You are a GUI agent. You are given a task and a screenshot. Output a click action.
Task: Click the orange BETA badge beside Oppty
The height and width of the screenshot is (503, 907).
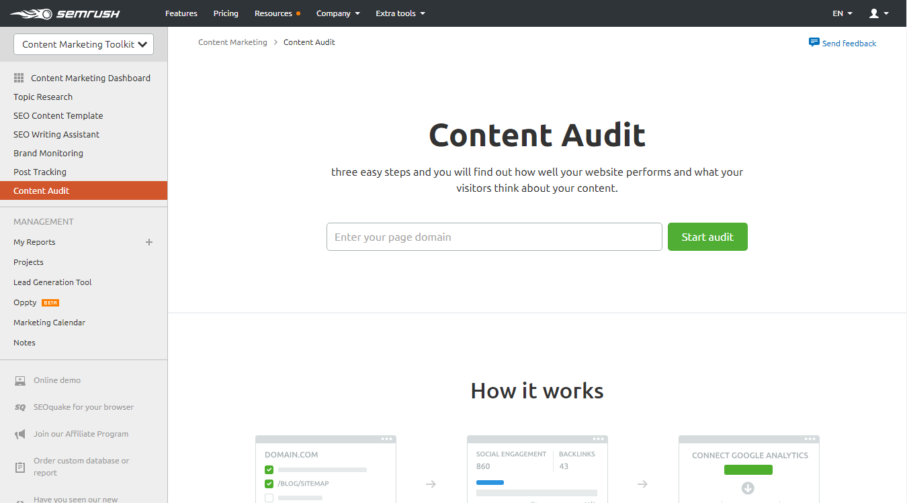[x=50, y=302]
